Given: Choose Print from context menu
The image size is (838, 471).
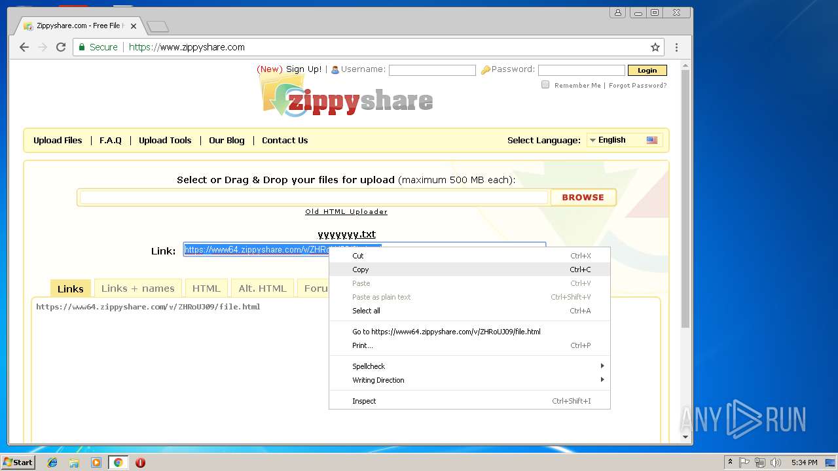Looking at the screenshot, I should click(x=469, y=345).
